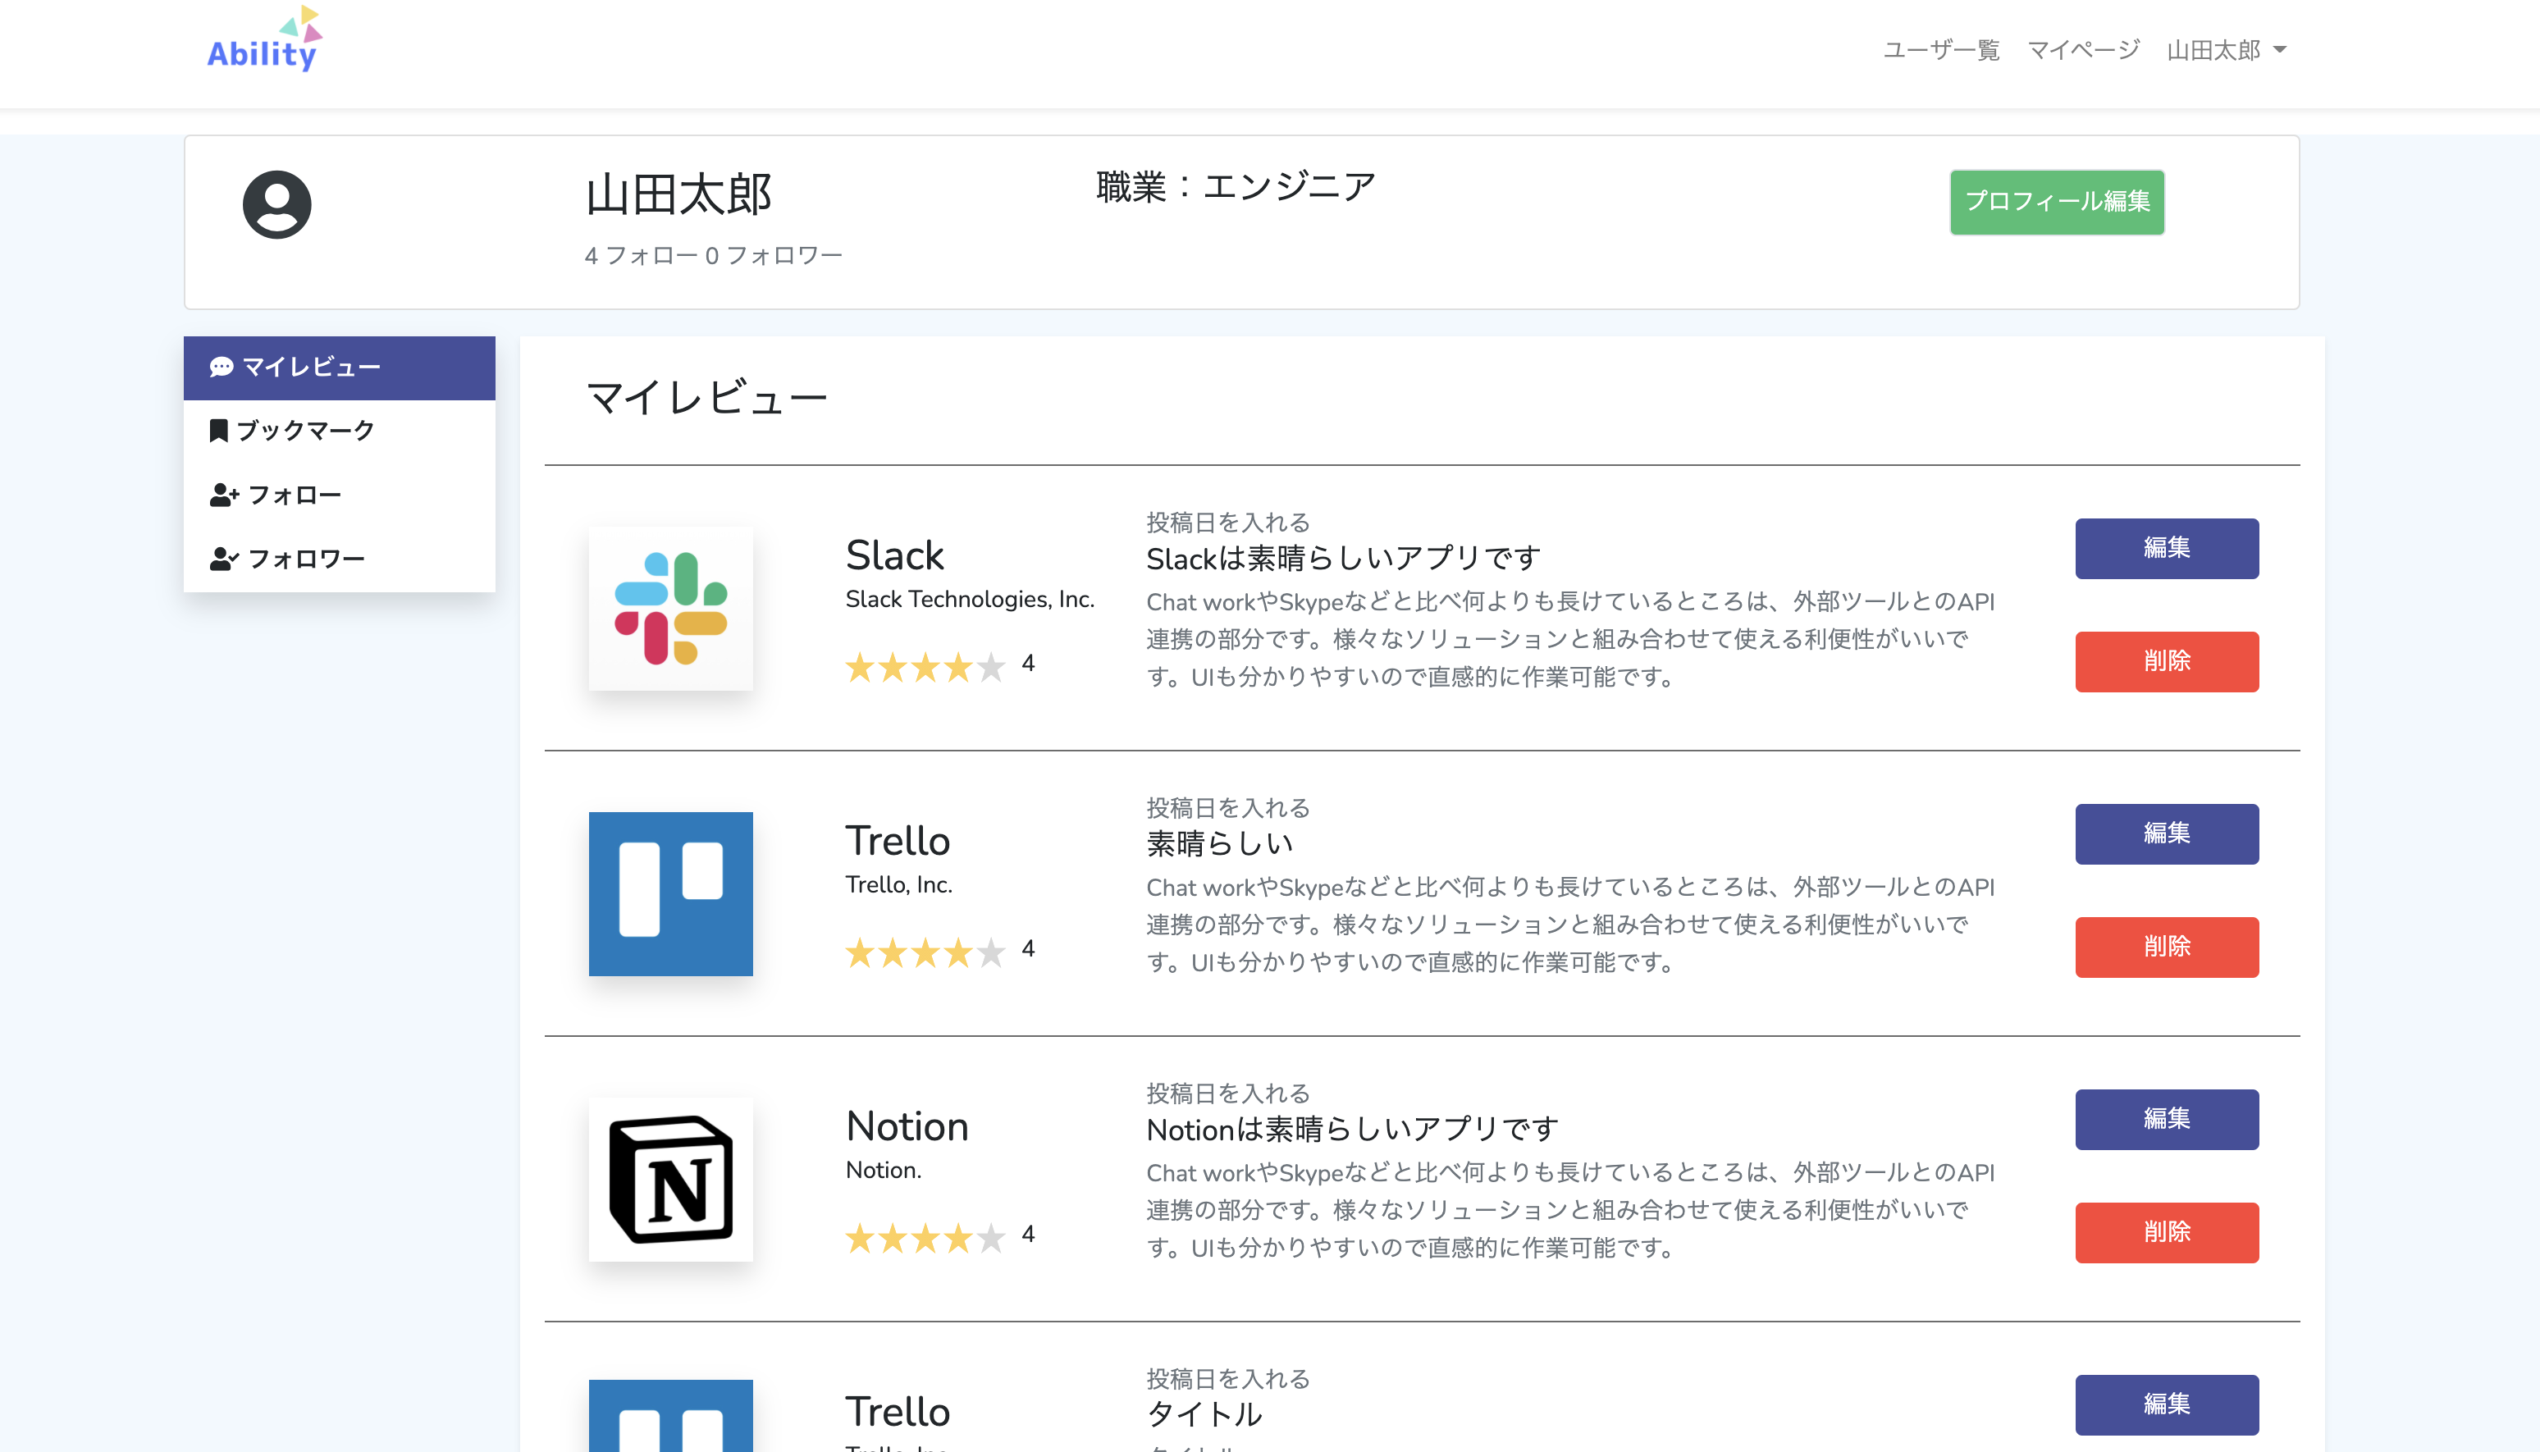Go to マイページ in top navigation
The width and height of the screenshot is (2540, 1452).
pyautogui.click(x=2083, y=50)
